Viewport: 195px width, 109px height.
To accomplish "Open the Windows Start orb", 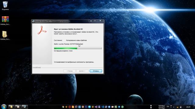I will tap(4, 107).
